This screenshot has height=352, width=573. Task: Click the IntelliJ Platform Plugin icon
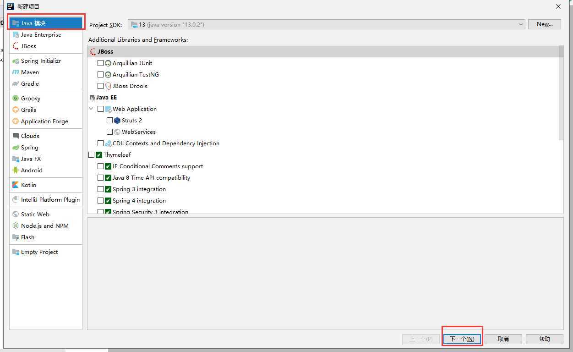16,199
